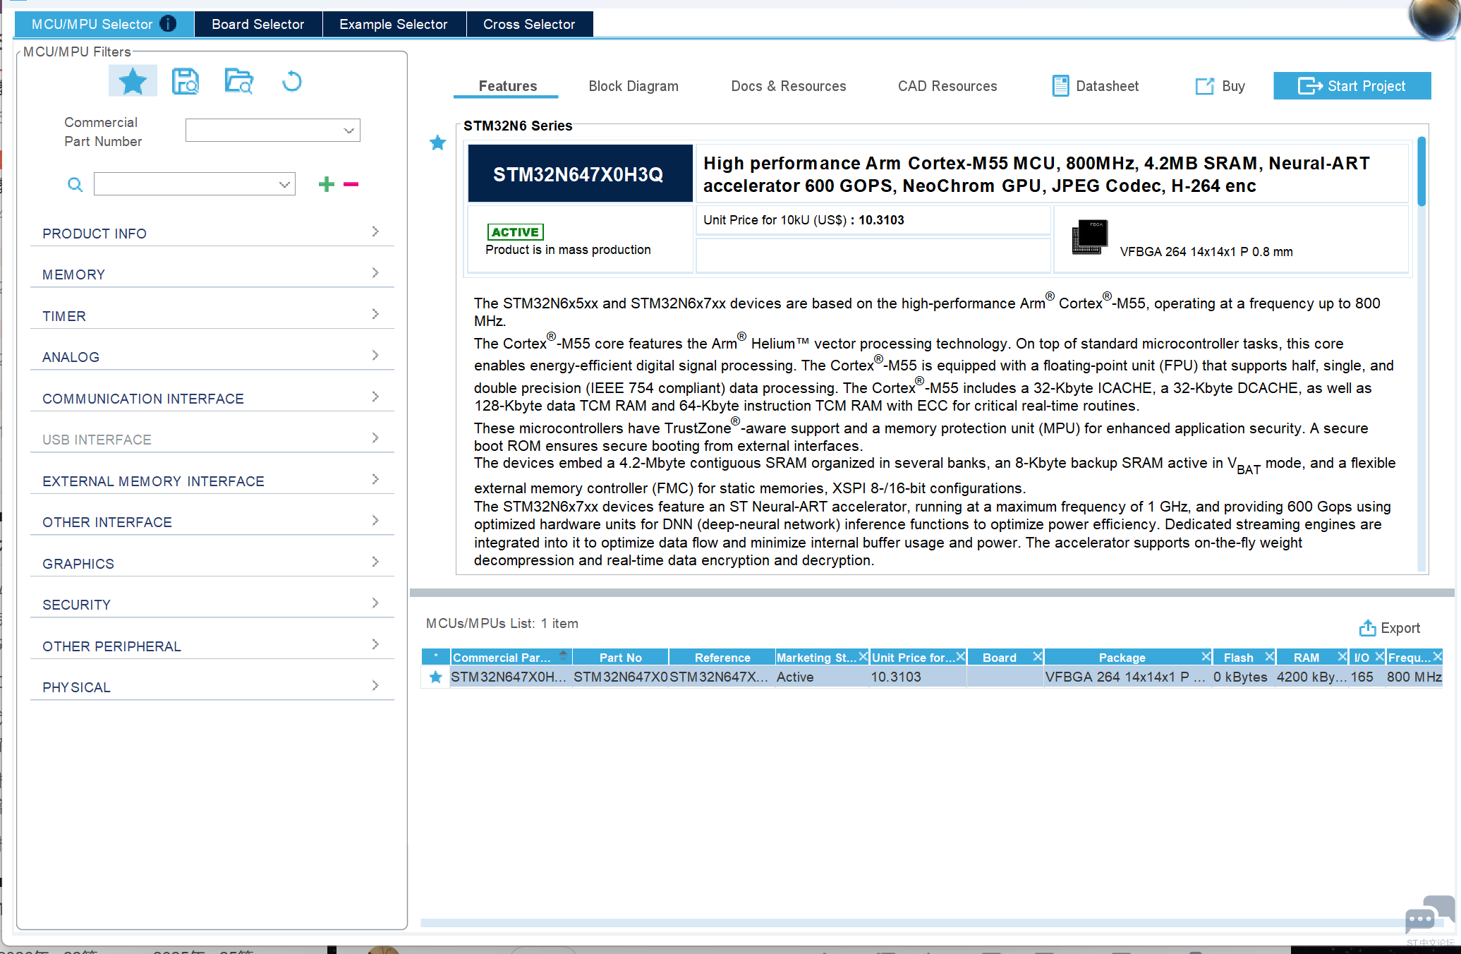Switch to the Board Selector tab
The image size is (1461, 954).
(257, 24)
